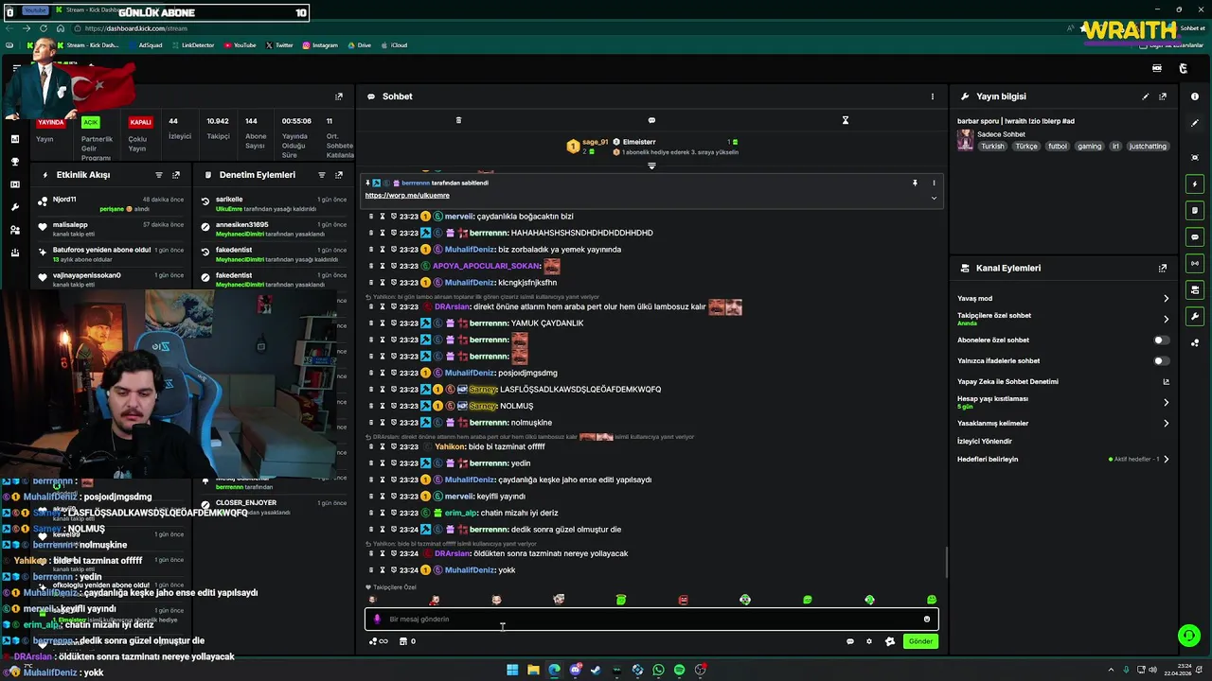The height and width of the screenshot is (681, 1212).
Task: Toggle Abonelere özel sohbet switch
Action: pyautogui.click(x=1161, y=340)
